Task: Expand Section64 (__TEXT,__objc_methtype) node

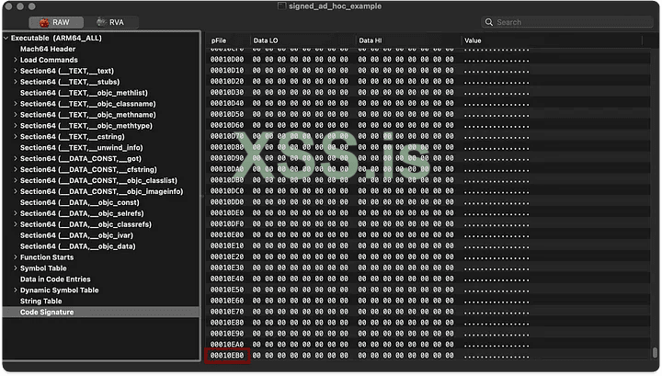Action: [16, 126]
